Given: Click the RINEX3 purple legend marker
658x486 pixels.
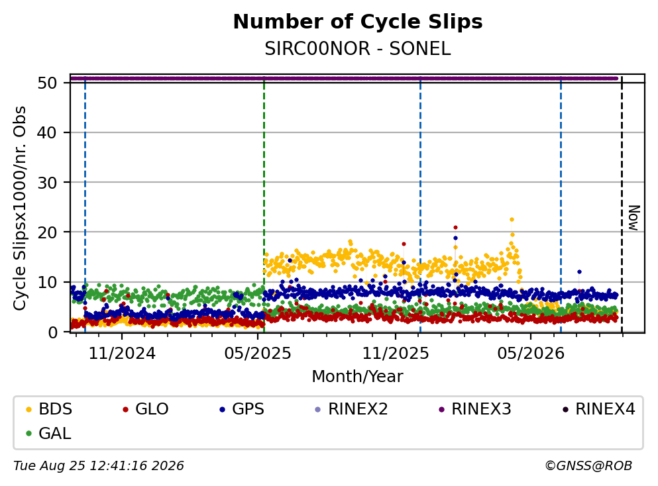Looking at the screenshot, I should [x=441, y=409].
